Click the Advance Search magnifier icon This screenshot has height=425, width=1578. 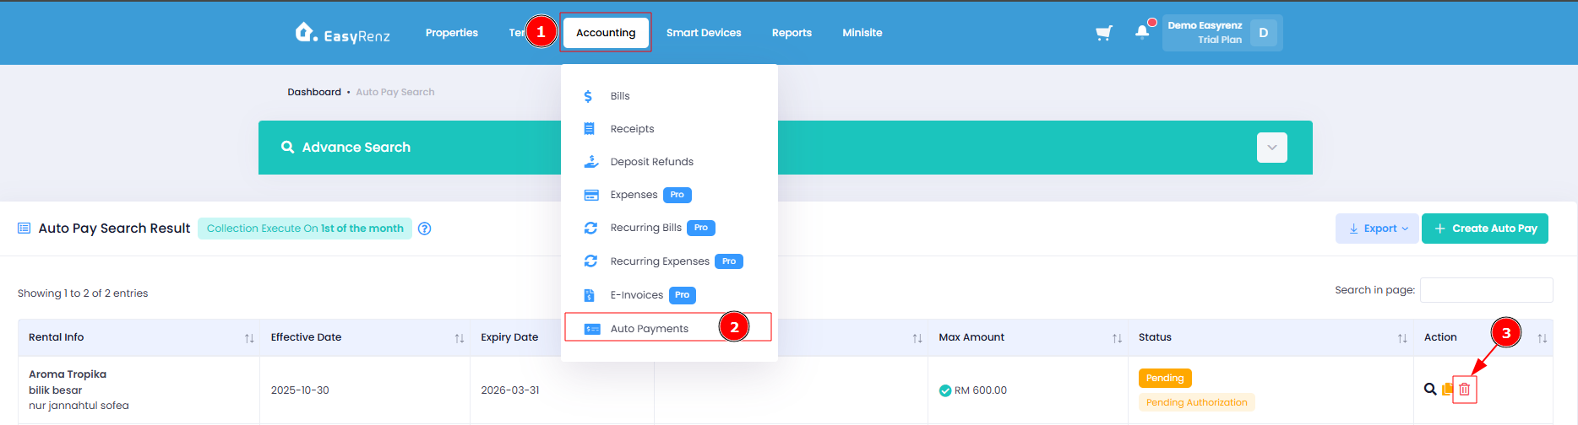pyautogui.click(x=288, y=147)
